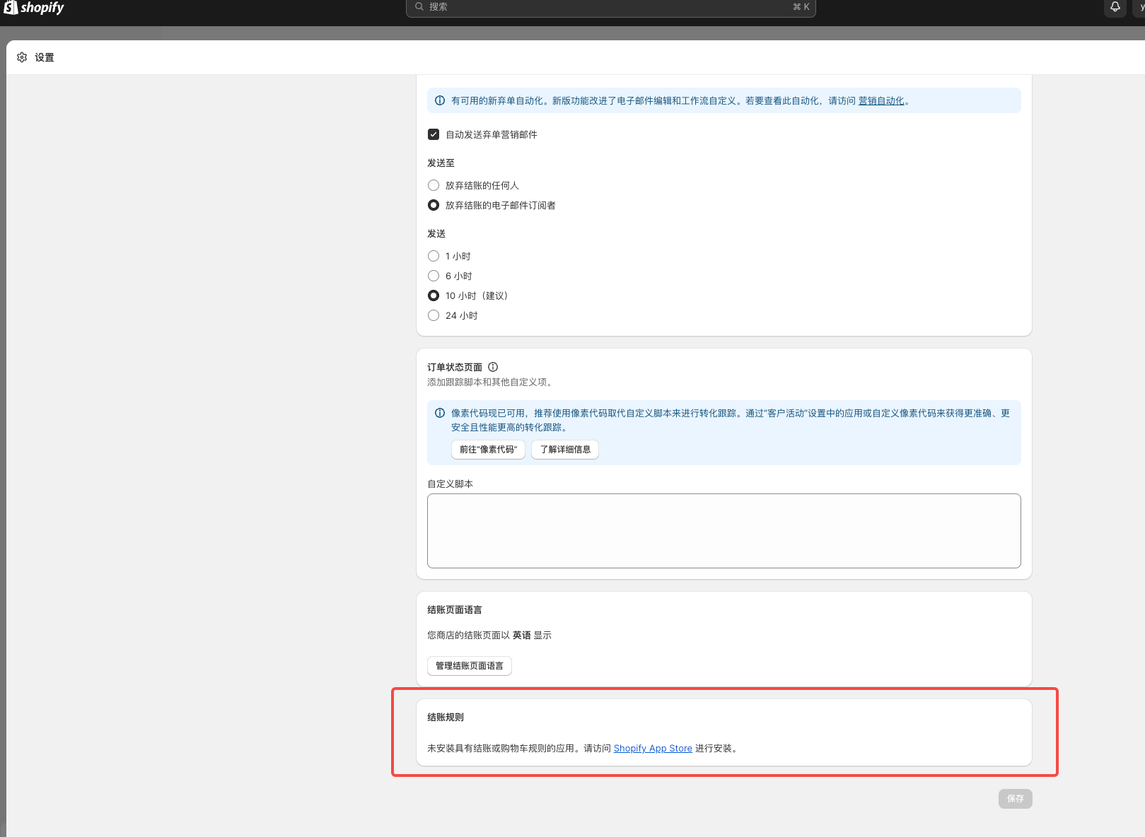Click info icon in abandoned checkout banner
The image size is (1145, 837).
coord(440,100)
